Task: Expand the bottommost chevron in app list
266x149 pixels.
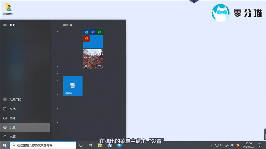Action: coord(57,122)
